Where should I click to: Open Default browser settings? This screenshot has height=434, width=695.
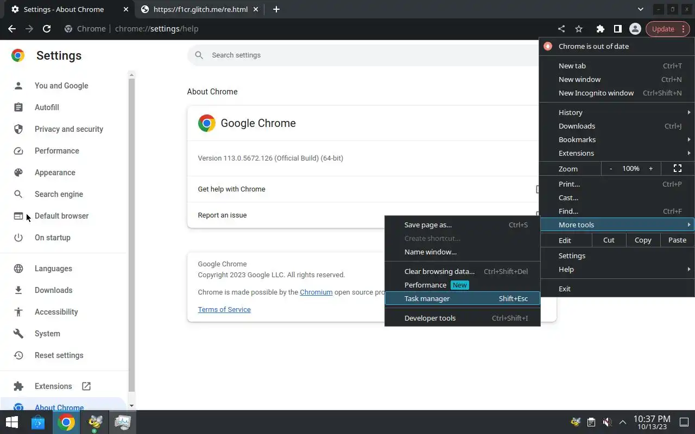(x=61, y=216)
